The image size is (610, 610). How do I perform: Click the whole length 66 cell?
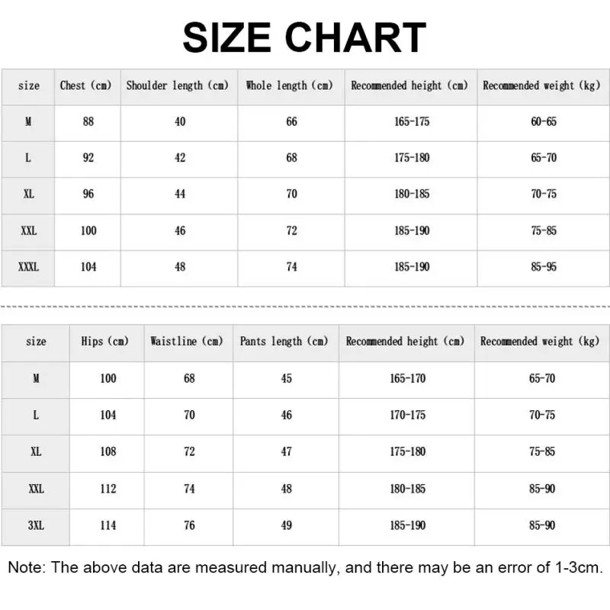[291, 121]
